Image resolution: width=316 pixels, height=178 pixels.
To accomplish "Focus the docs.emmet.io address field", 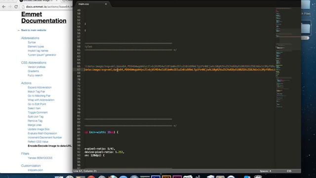I will [x=49, y=6].
